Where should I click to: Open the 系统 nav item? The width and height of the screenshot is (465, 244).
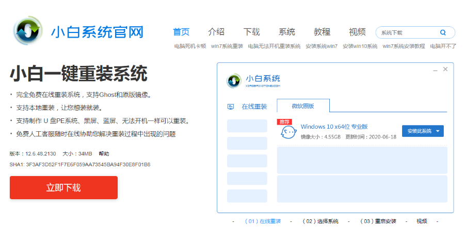(x=287, y=32)
